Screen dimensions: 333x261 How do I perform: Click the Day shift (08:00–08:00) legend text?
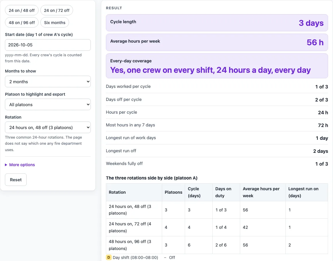coord(135,258)
